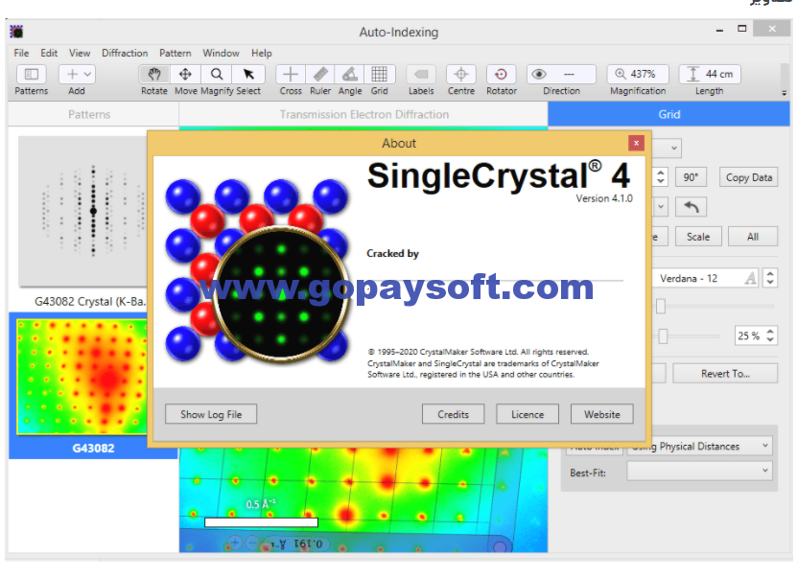Expand the toolbar overflow arrow
This screenshot has height=577, width=797.
785,93
